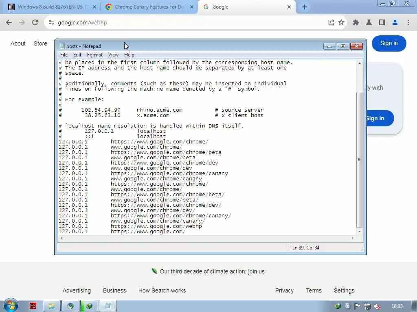Close the hosts Notepad window

357,46
